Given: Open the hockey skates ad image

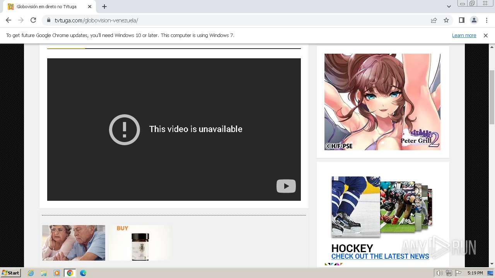Looking at the screenshot, I should [x=356, y=207].
